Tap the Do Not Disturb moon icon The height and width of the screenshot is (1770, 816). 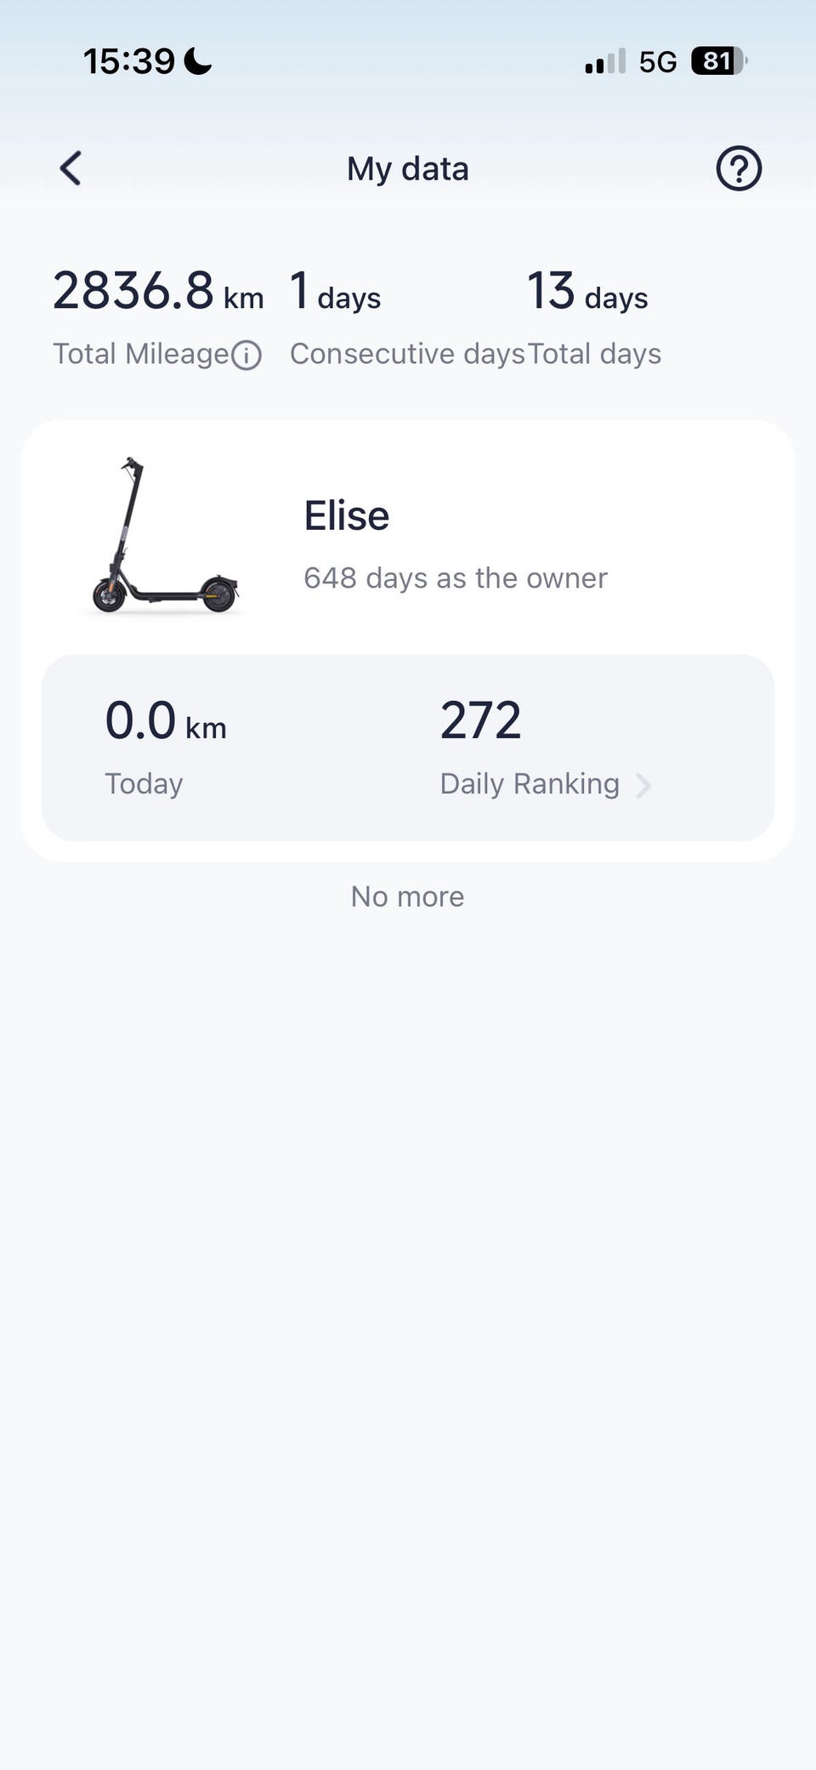click(x=198, y=61)
